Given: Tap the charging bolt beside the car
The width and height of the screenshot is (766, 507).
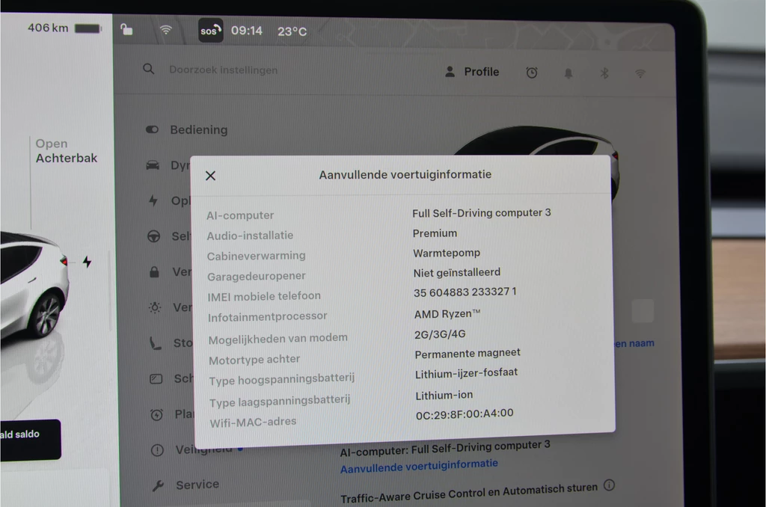Looking at the screenshot, I should pos(87,262).
